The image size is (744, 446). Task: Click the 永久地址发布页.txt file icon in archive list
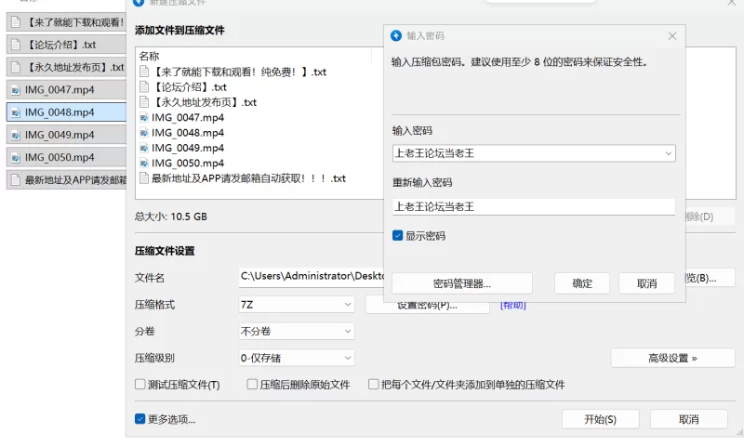click(x=144, y=102)
